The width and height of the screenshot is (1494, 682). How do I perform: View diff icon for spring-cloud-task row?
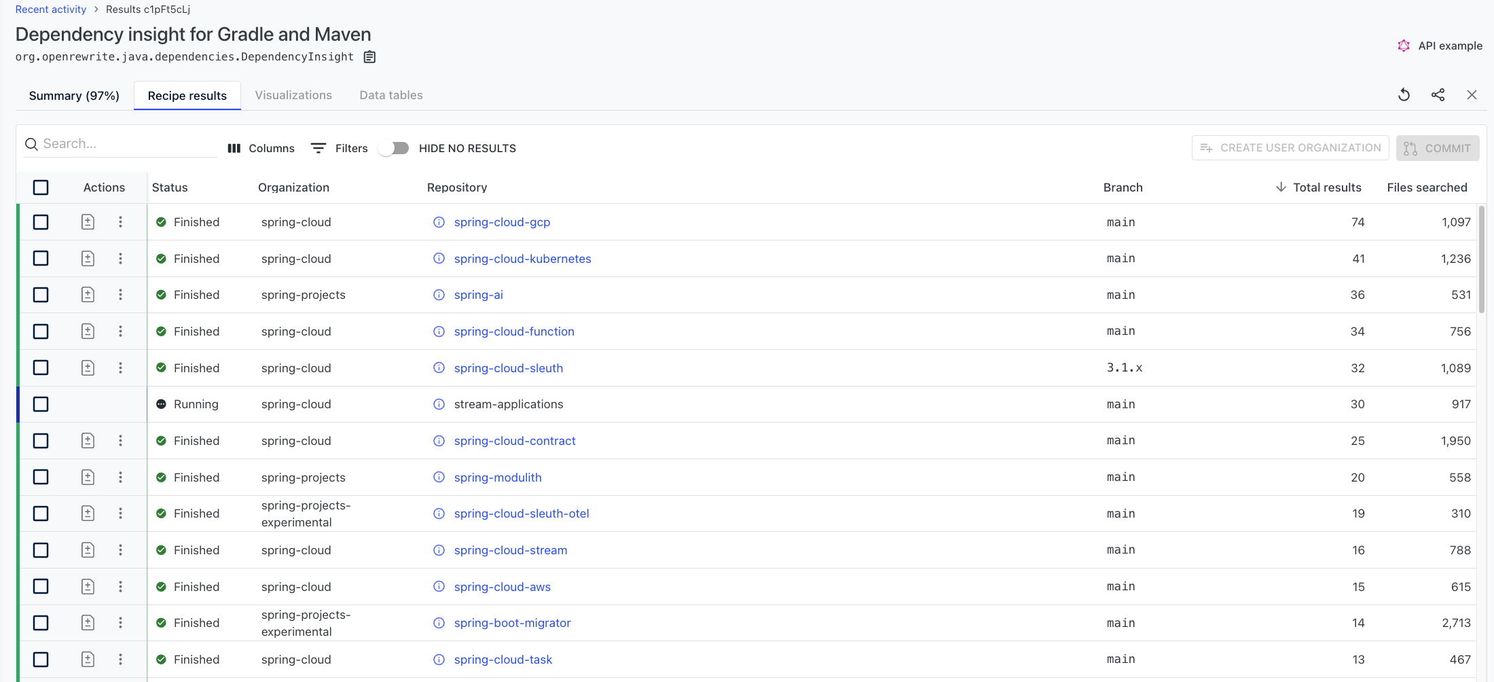pyautogui.click(x=88, y=660)
